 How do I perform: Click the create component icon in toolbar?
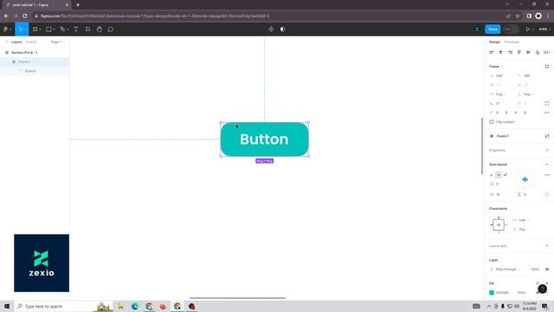(x=271, y=29)
